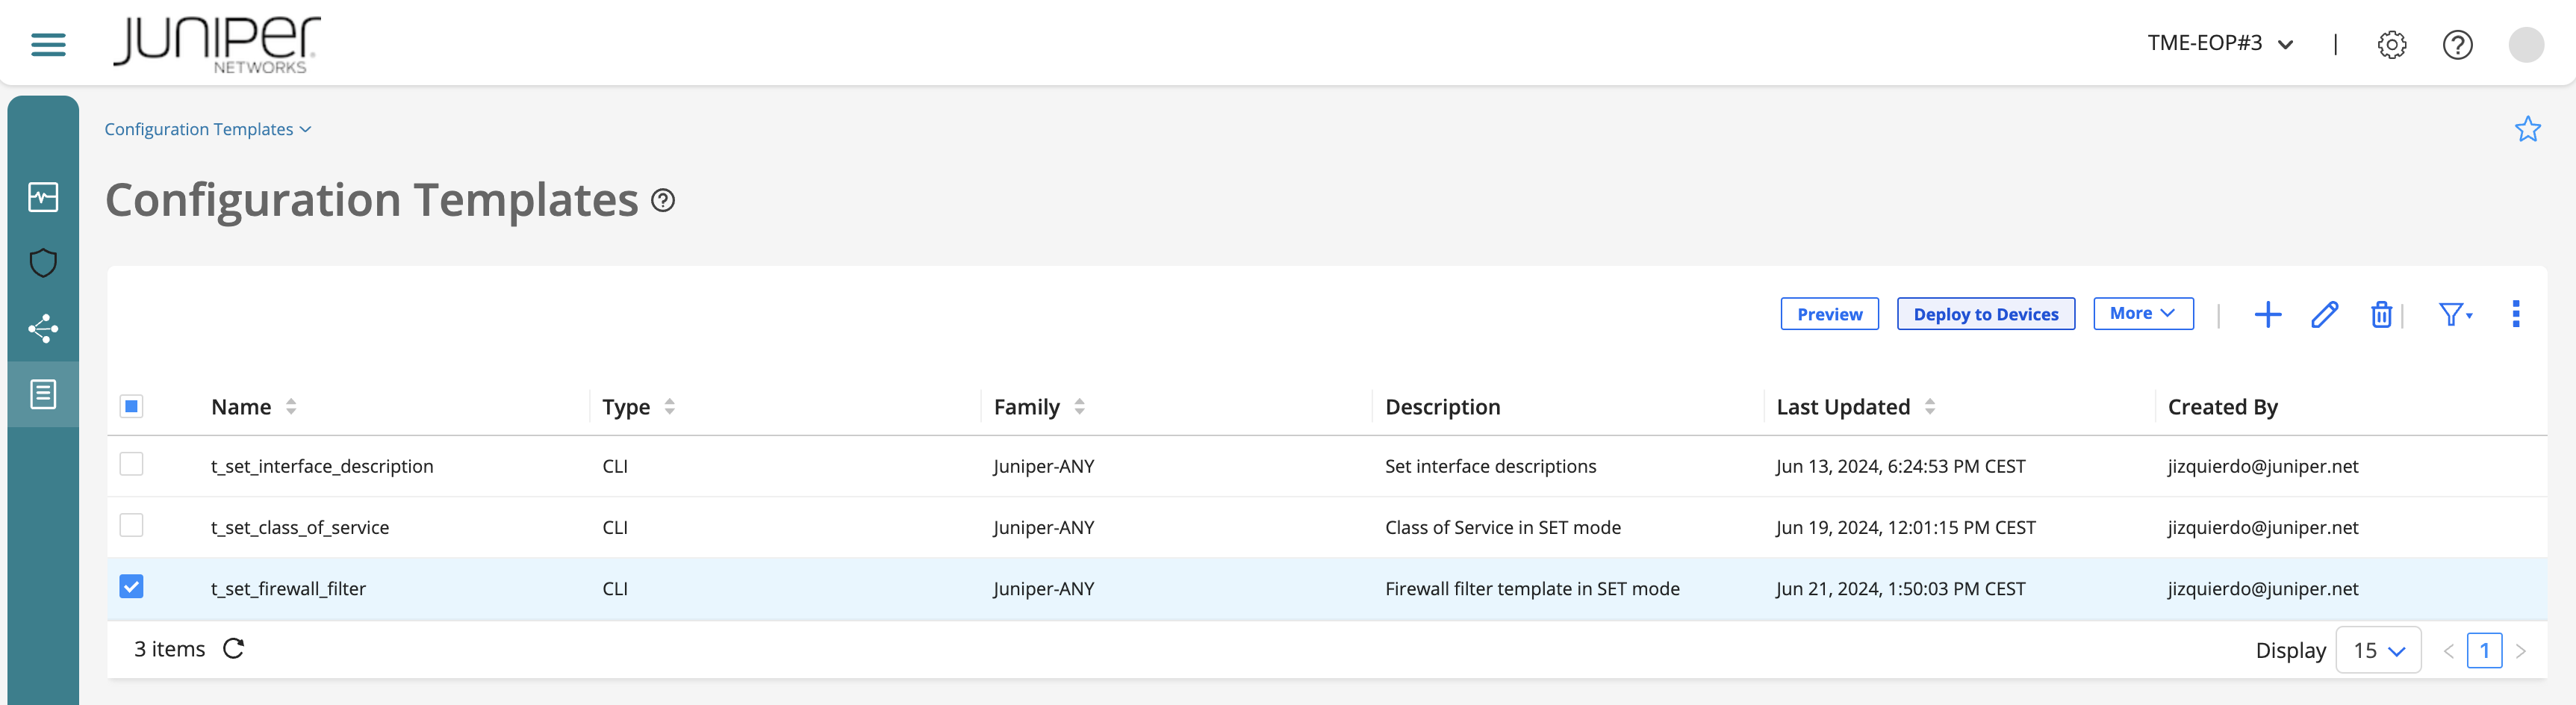Toggle the select-all checkbox in the header row

click(x=131, y=406)
